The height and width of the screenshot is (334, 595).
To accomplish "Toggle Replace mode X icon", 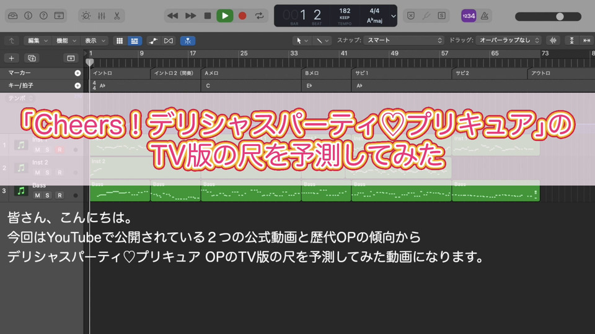I will [x=410, y=15].
